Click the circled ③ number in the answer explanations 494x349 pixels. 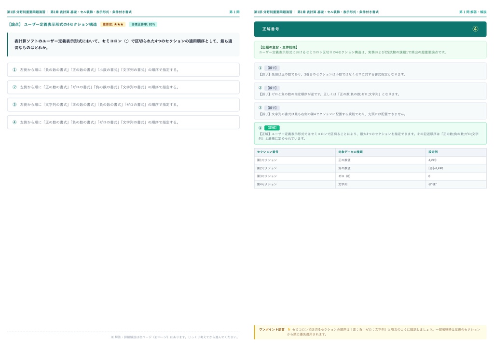click(x=260, y=108)
